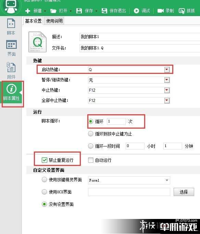Click the 保存 floppy disk icon

(x=79, y=11)
